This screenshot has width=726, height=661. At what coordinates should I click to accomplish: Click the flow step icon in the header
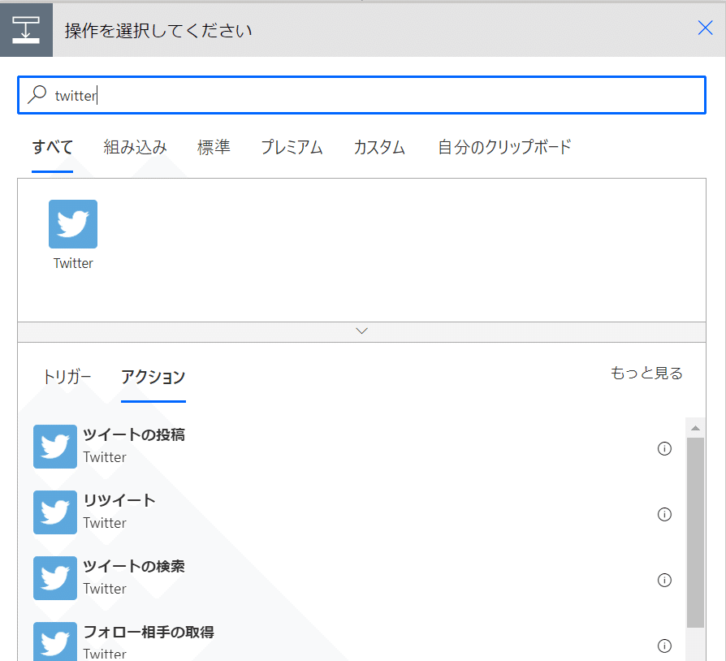[26, 28]
